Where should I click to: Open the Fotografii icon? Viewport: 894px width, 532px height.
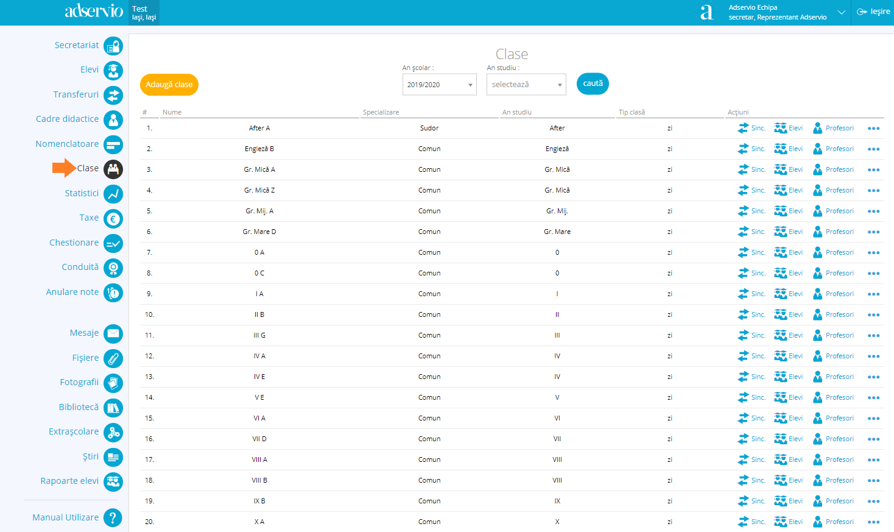pyautogui.click(x=113, y=383)
